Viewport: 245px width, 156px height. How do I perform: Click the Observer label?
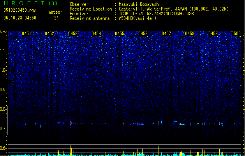[x=79, y=4]
